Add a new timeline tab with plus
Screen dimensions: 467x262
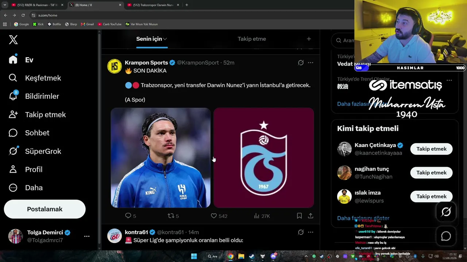click(x=309, y=39)
